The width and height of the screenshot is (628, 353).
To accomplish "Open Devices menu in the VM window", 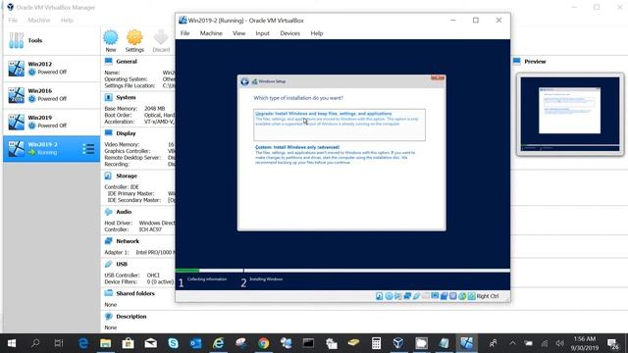I will [x=290, y=33].
